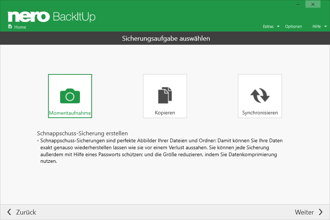Click the Zurück button text
This screenshot has width=330, height=220.
[x=26, y=212]
